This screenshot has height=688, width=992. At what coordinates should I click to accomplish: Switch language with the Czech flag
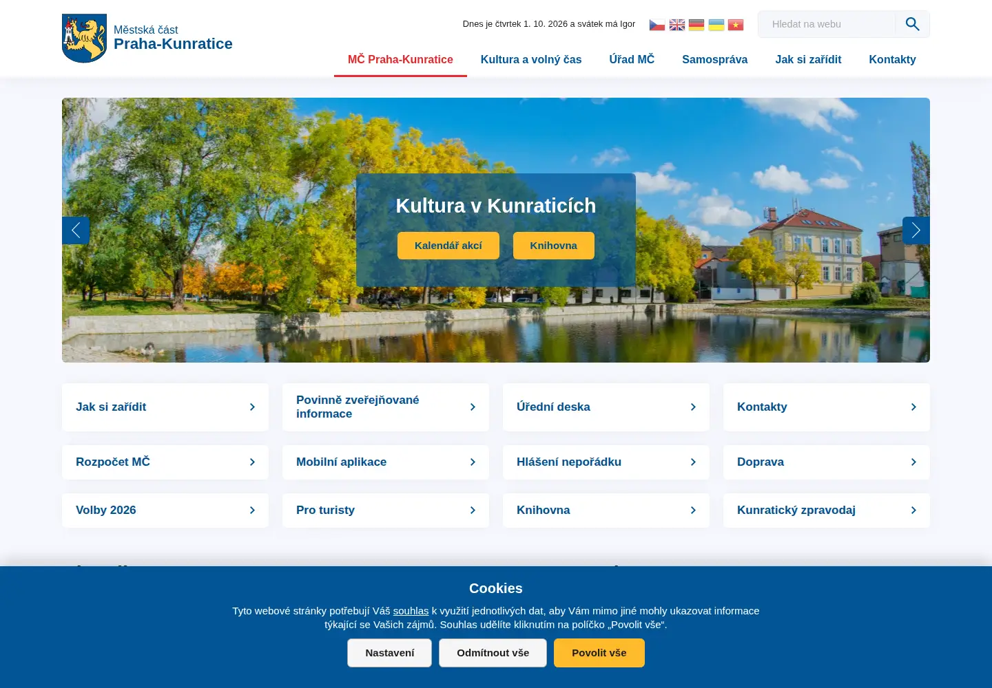pyautogui.click(x=657, y=25)
